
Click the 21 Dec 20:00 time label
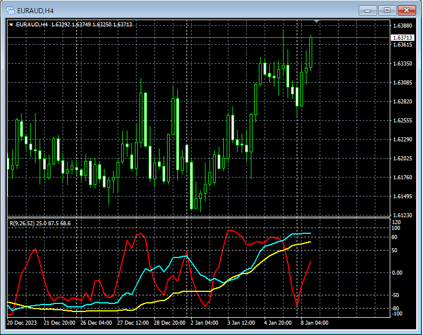[59, 323]
